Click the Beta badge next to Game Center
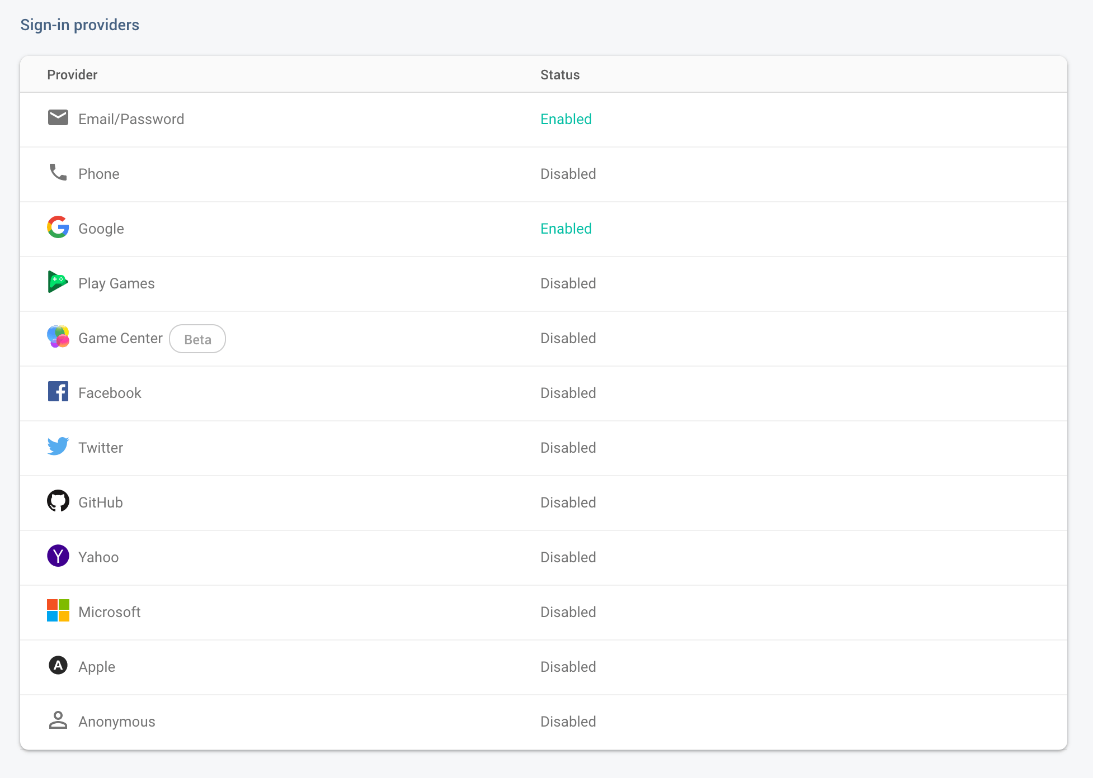 pyautogui.click(x=197, y=339)
